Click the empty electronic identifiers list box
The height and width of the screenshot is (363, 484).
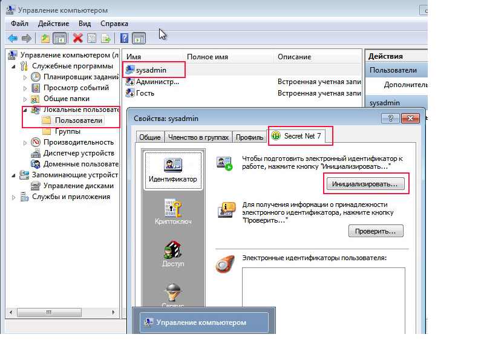(324, 301)
